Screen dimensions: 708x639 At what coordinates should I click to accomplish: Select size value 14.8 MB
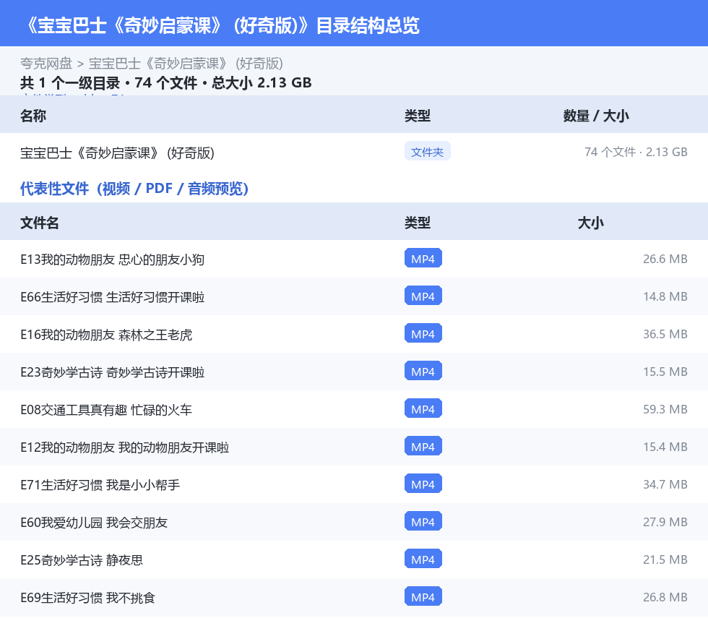(x=665, y=296)
